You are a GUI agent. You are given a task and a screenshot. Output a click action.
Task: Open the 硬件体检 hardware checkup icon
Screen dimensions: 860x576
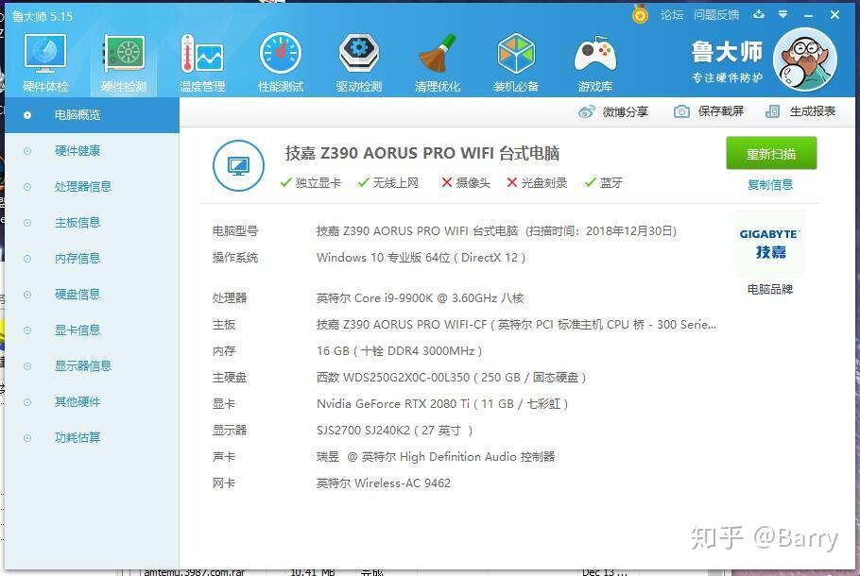(45, 61)
